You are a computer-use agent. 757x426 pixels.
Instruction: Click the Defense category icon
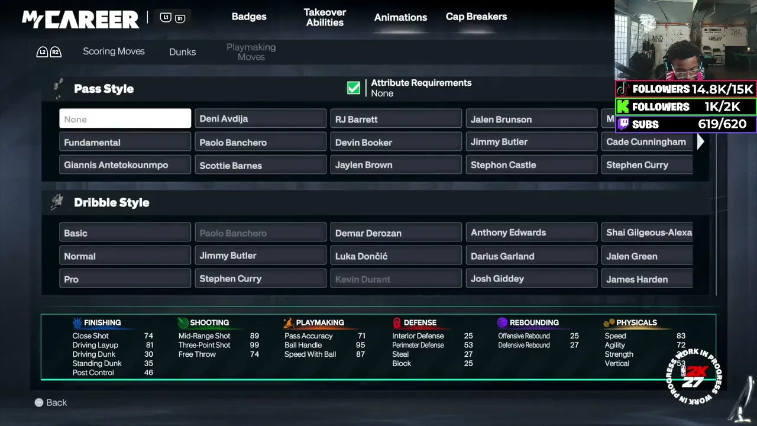397,322
